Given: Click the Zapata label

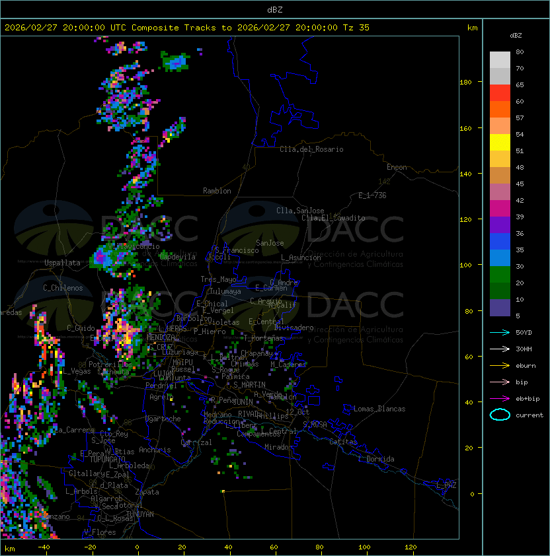Looking at the screenshot, I should pos(147,492).
